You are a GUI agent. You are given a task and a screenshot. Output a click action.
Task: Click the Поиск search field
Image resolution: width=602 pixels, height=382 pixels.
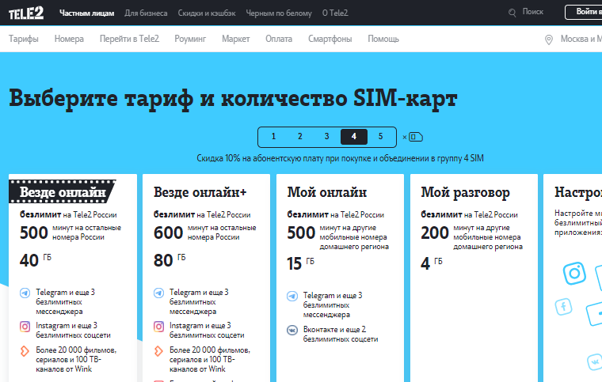532,12
